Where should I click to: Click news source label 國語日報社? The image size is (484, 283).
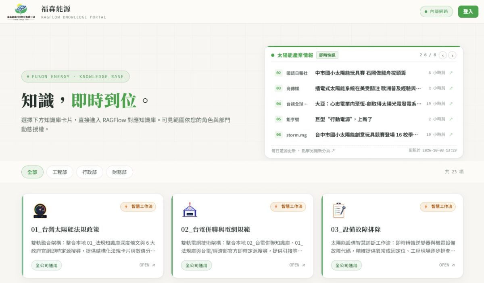click(297, 73)
